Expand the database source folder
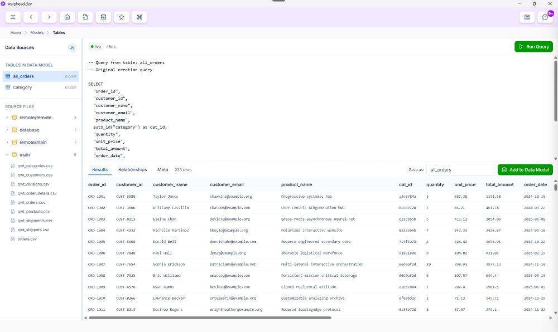Image resolution: width=558 pixels, height=332 pixels. (7, 130)
